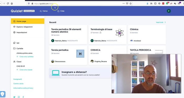This screenshot has height=98, width=184.
Task: Open the CH2 20-21 class
Action: [x=21, y=66]
